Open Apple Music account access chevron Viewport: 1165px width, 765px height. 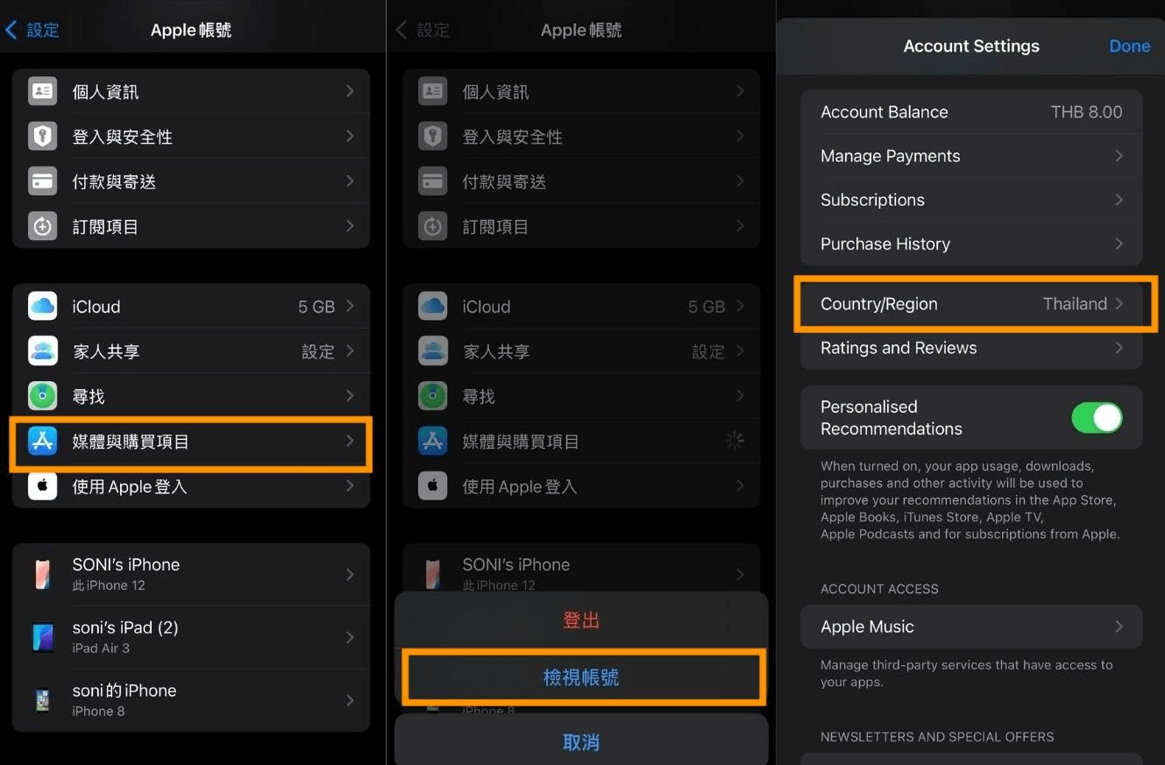pyautogui.click(x=1119, y=627)
